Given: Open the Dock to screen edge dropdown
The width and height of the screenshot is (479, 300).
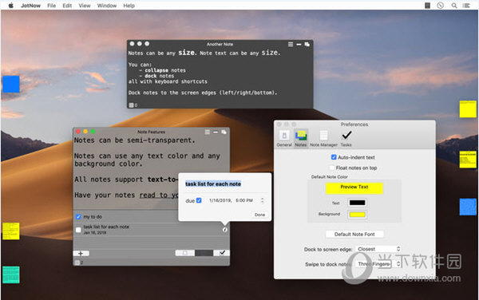Looking at the screenshot, I should 378,249.
